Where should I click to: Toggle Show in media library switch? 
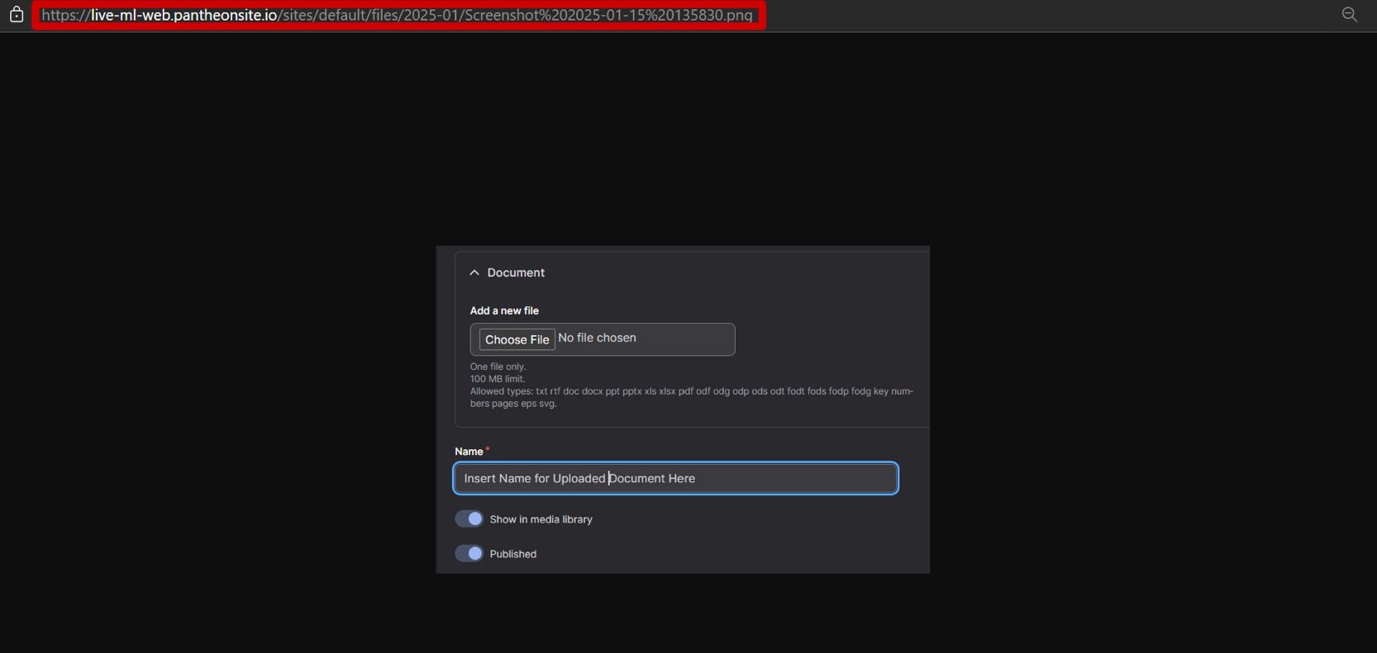click(x=469, y=518)
